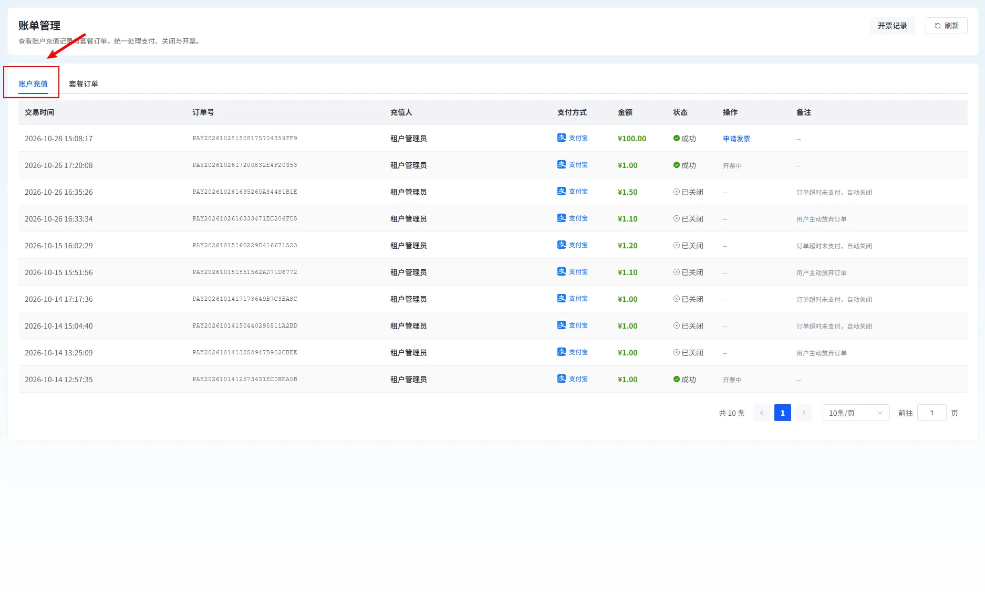Click the 刷新 refresh button
The height and width of the screenshot is (610, 985).
point(946,26)
